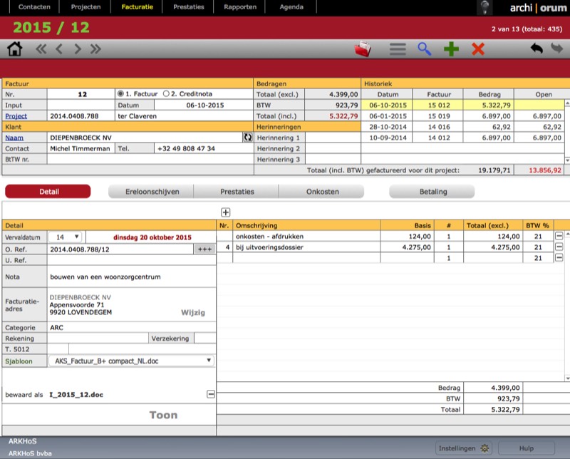Switch to the Onkosten tab
The image size is (570, 459).
pyautogui.click(x=322, y=192)
